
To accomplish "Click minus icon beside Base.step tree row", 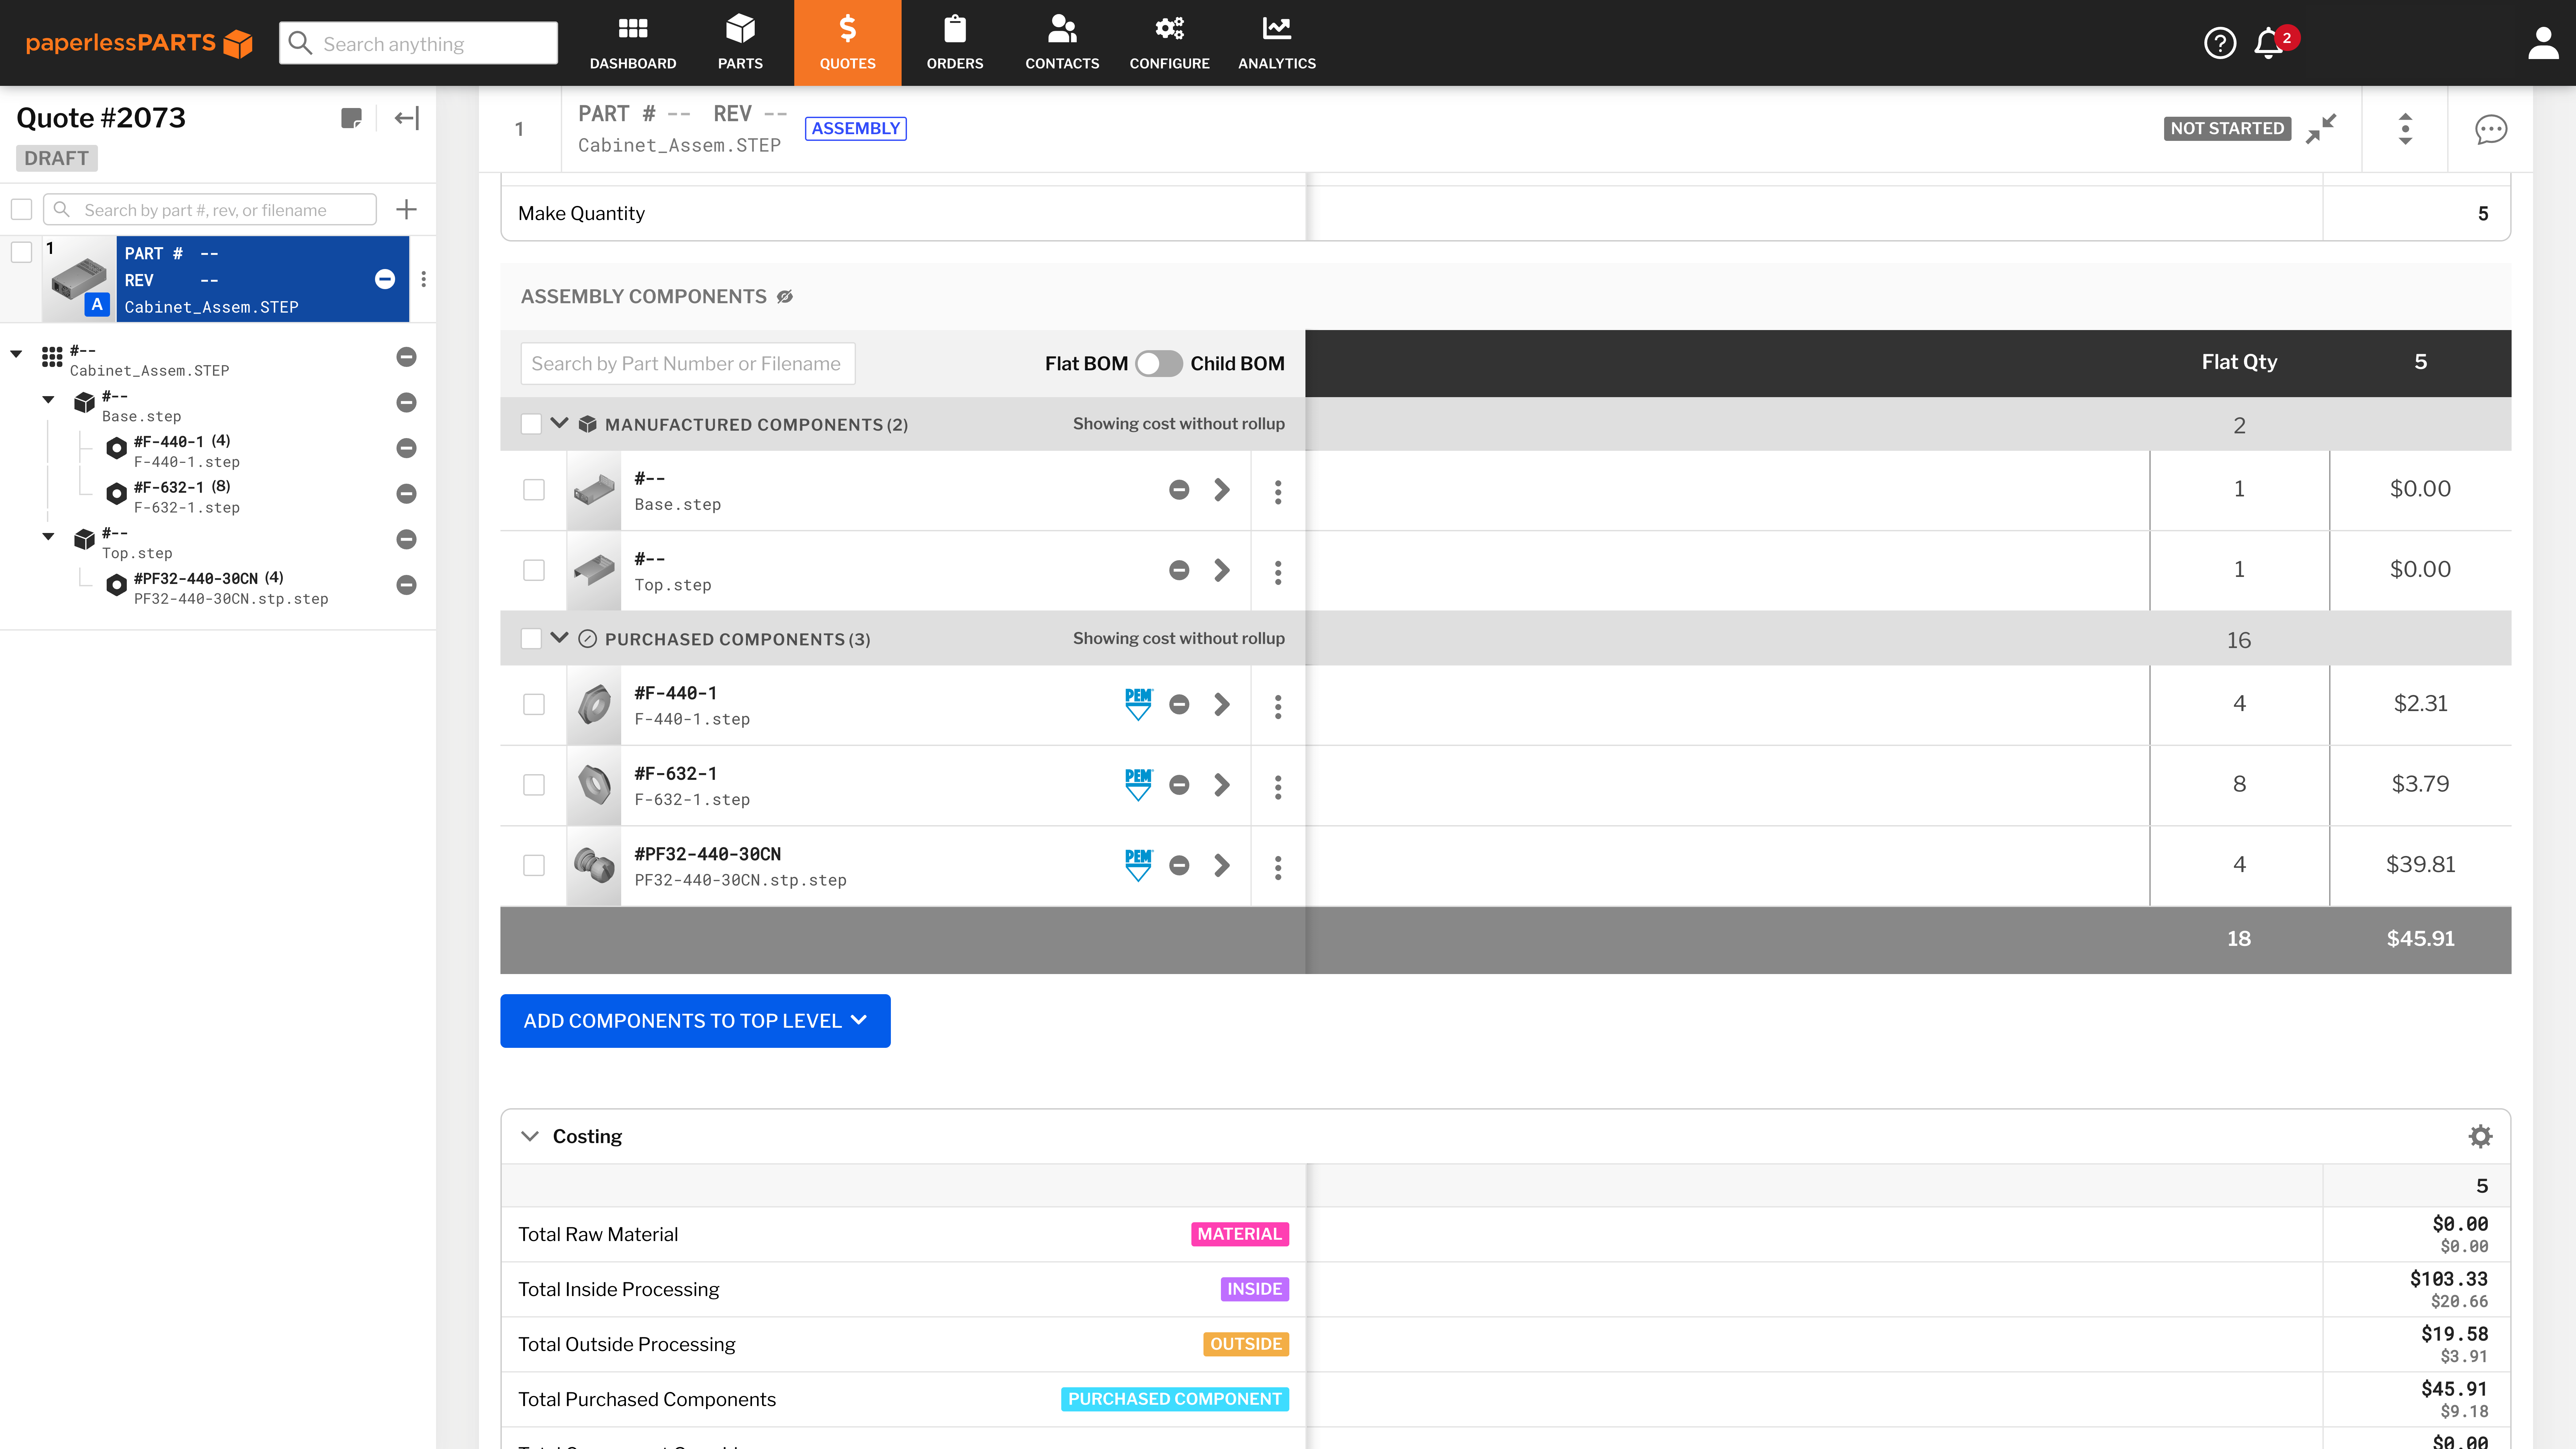I will [406, 402].
